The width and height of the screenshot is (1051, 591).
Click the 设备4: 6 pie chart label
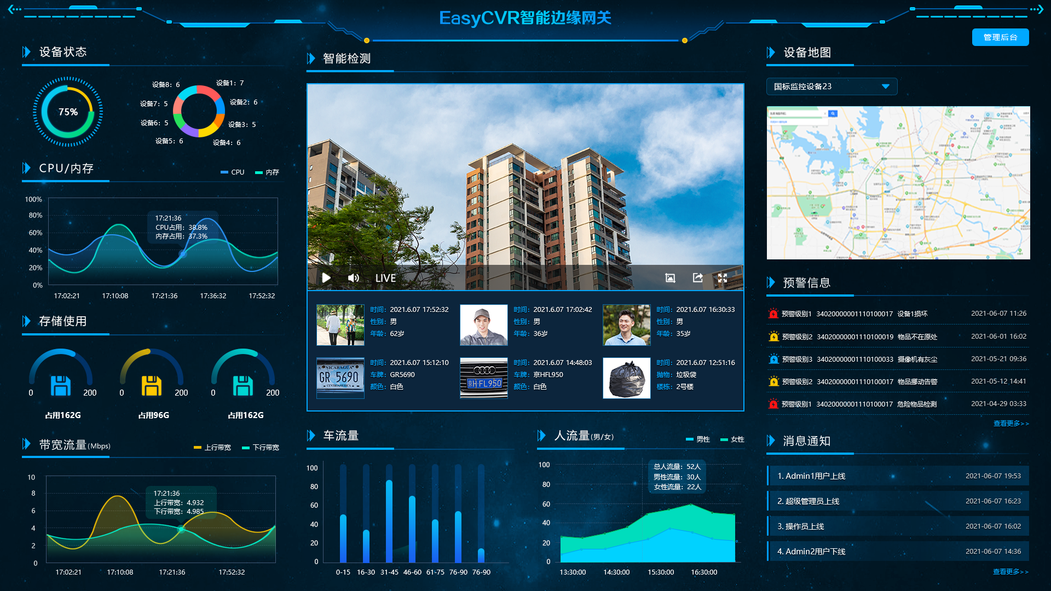click(x=227, y=143)
